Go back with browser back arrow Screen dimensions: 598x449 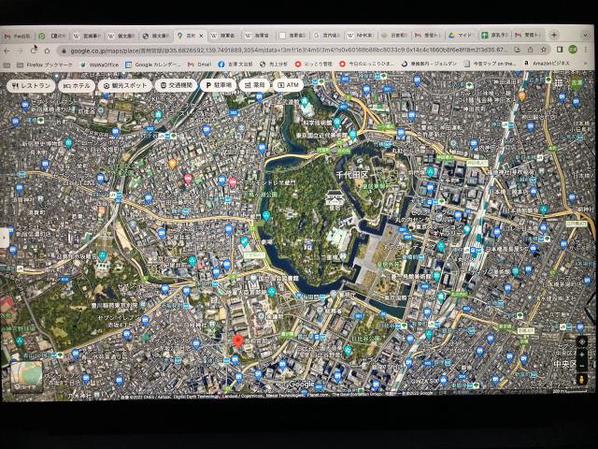tap(7, 51)
